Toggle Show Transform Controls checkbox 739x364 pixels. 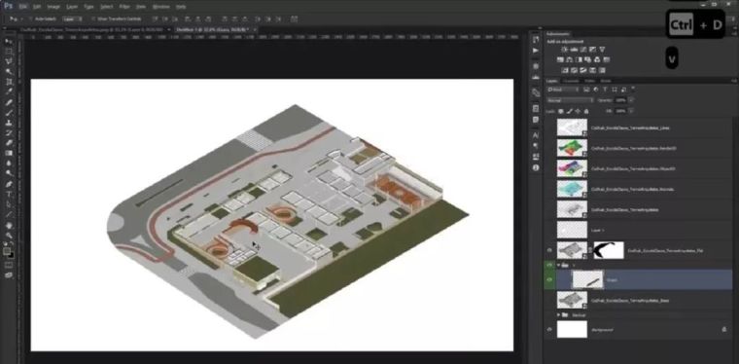(93, 18)
